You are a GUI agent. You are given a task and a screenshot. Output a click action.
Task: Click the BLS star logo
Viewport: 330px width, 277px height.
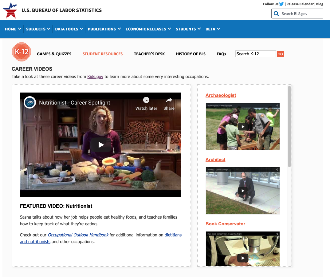click(x=10, y=10)
